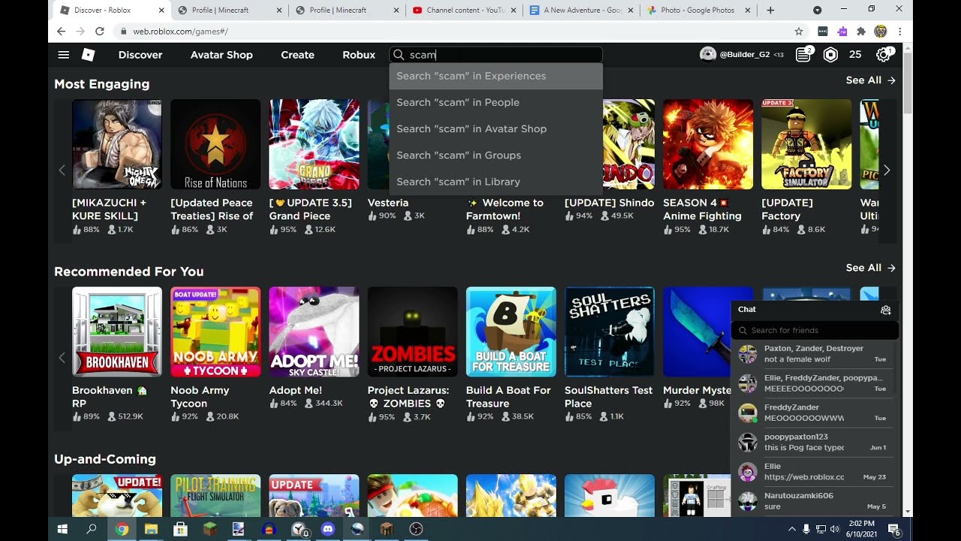This screenshot has height=541, width=961.
Task: Open Discord from the taskbar
Action: click(327, 529)
